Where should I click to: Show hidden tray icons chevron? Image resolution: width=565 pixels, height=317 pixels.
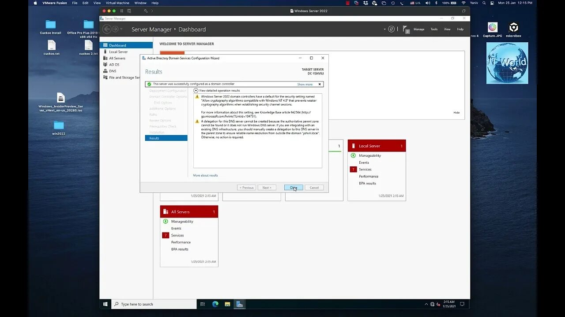426,304
